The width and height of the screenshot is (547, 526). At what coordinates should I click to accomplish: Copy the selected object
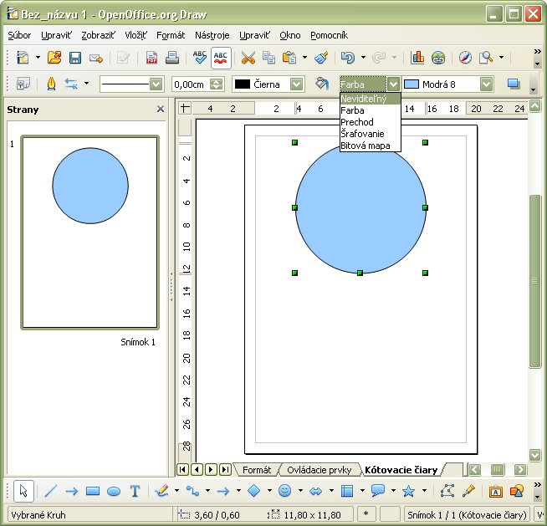click(x=268, y=58)
